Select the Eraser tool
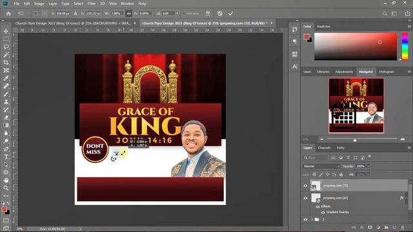 pos(6,117)
